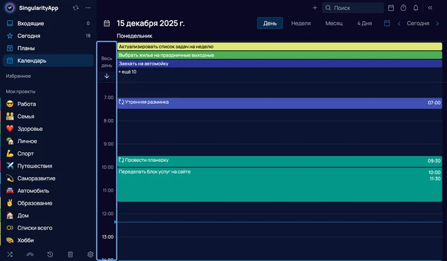
Task: Open date picker icon near Сегодня
Action: click(387, 23)
